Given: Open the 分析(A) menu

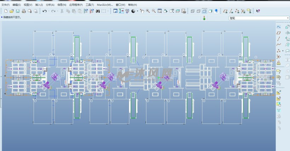Looking at the screenshot, I should (50, 5).
